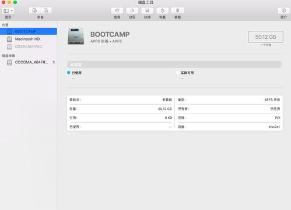
Task: Click the Mount toolbar icon
Action: click(x=178, y=10)
